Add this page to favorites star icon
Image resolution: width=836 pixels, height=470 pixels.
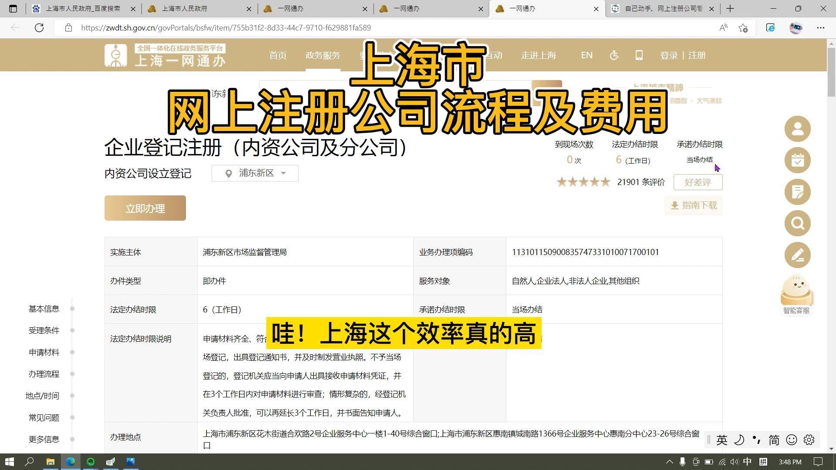[743, 28]
